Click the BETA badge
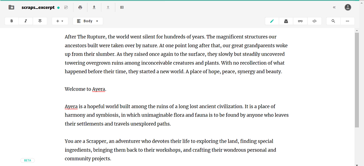The width and height of the screenshot is (364, 166). pyautogui.click(x=28, y=160)
